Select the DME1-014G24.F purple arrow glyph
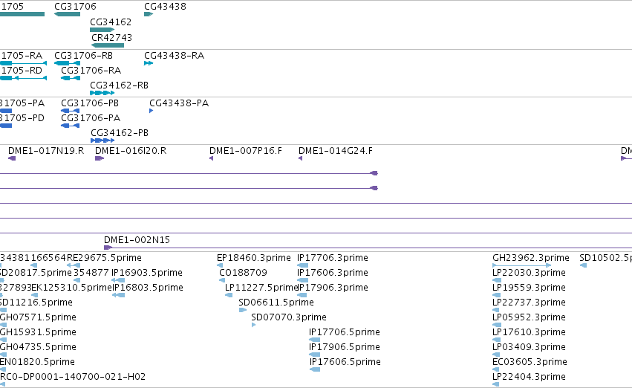 300,158
